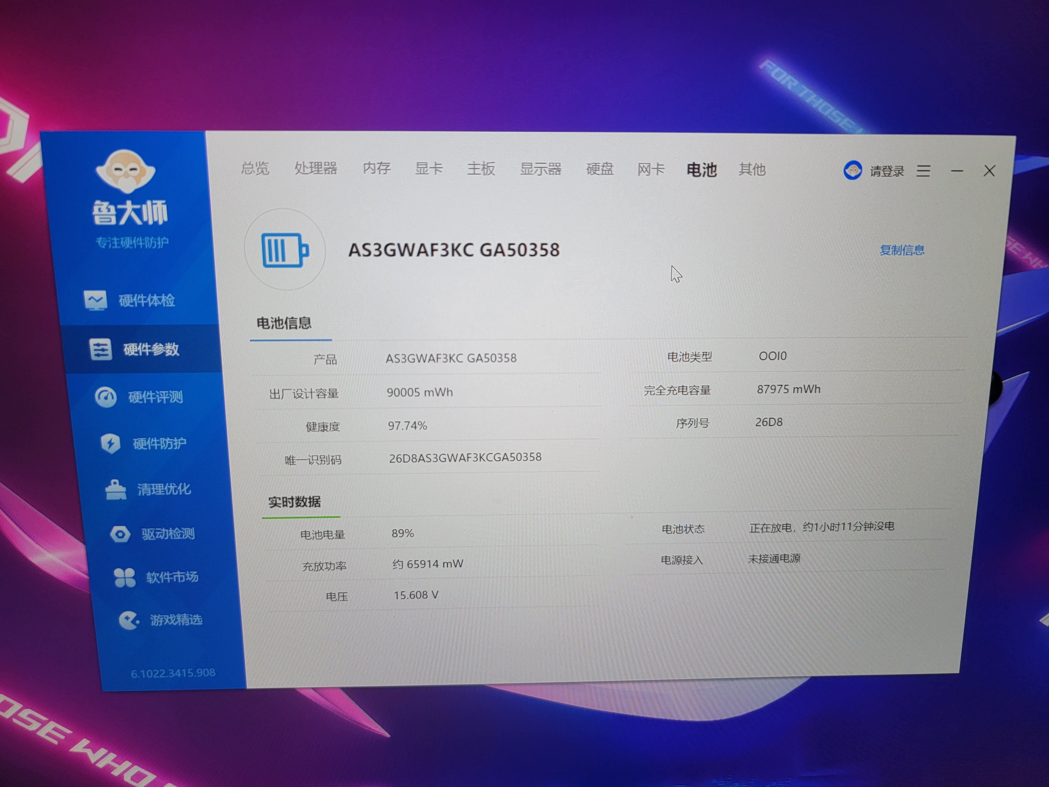Go to 驱动检测 in sidebar
This screenshot has height=787, width=1049.
tap(168, 534)
